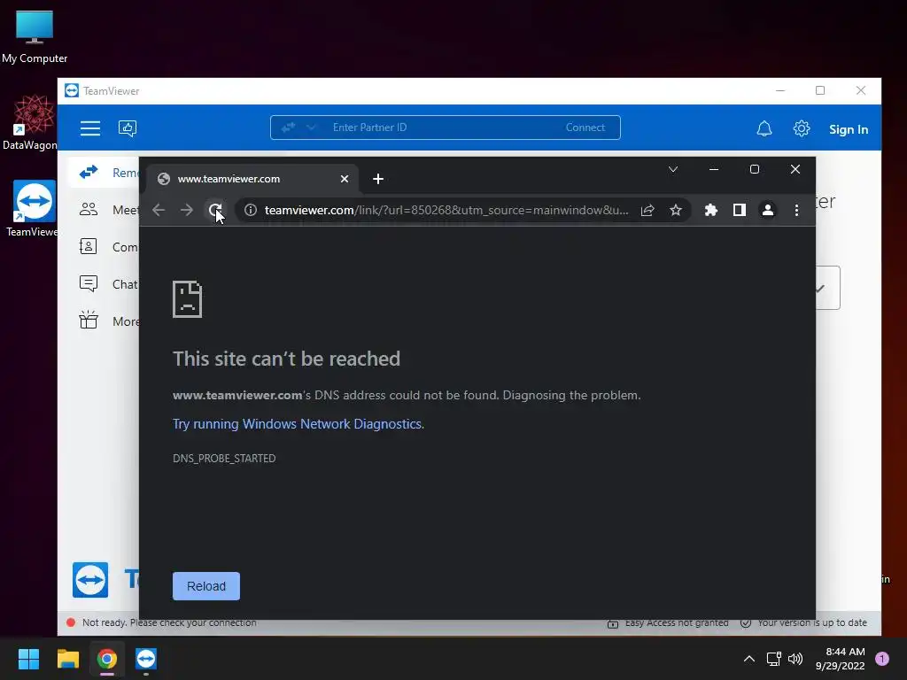Open Chrome tab search chevron

(673, 169)
